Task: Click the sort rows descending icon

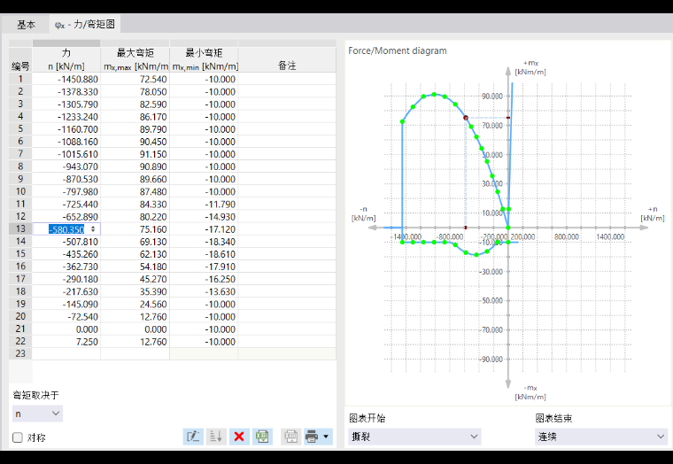Action: pos(216,437)
